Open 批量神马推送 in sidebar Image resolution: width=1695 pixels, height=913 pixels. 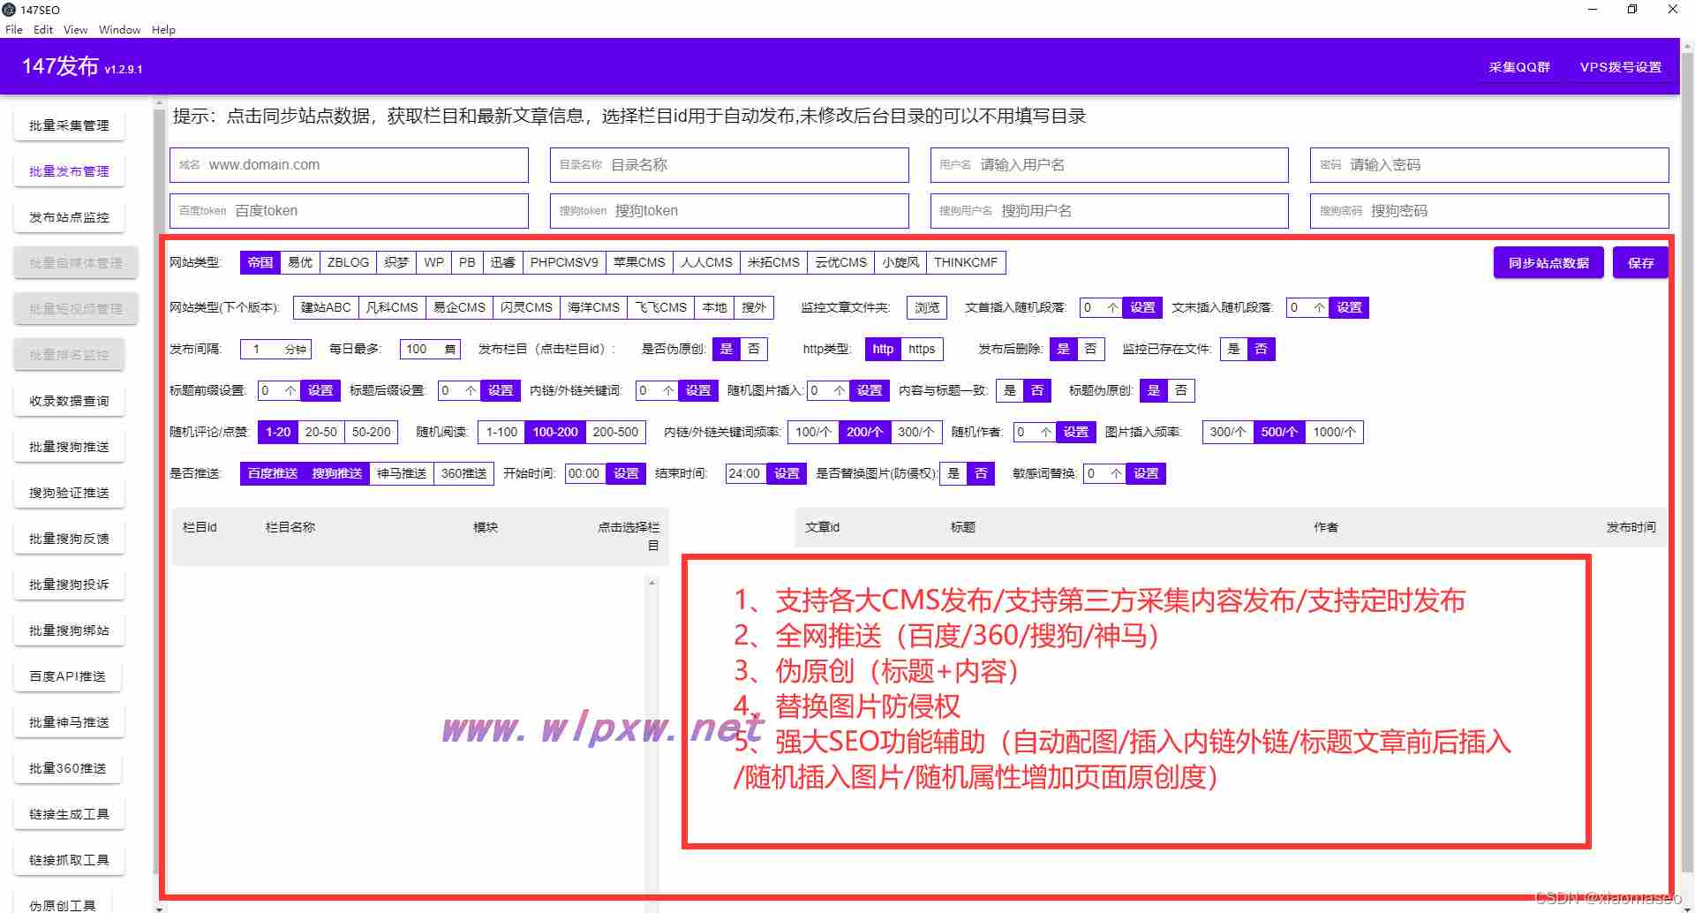69,722
